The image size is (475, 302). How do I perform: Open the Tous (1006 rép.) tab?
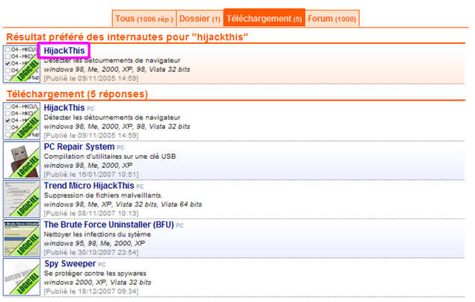coord(144,19)
